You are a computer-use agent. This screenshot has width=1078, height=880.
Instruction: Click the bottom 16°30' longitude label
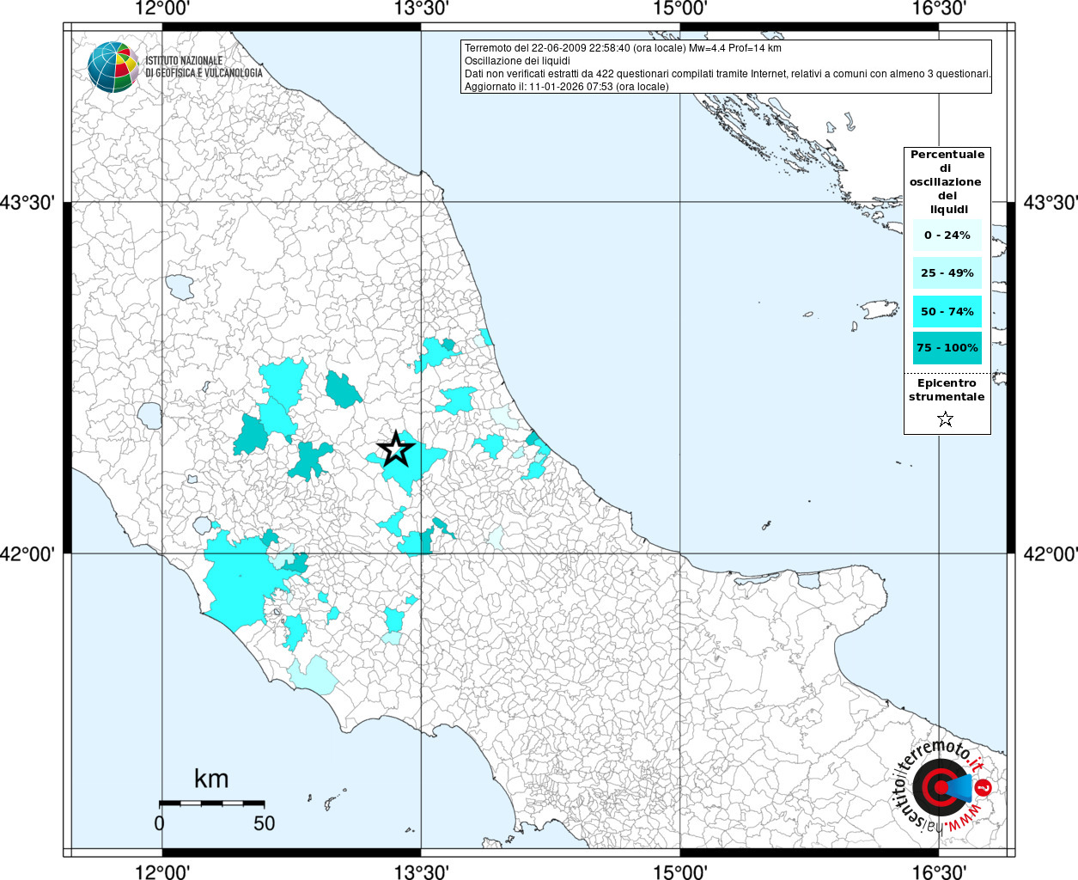point(939,871)
